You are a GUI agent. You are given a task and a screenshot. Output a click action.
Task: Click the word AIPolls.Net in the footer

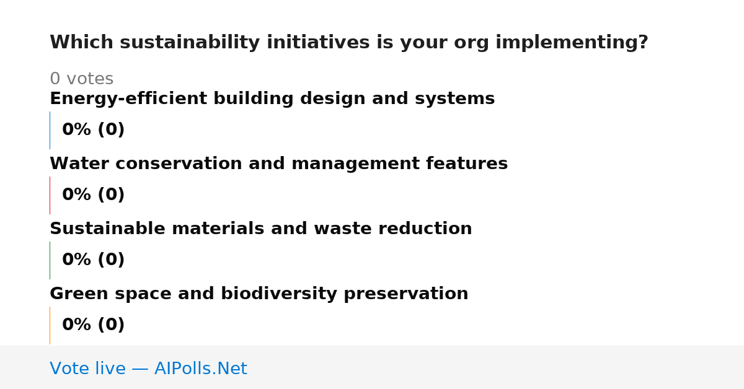click(x=200, y=369)
